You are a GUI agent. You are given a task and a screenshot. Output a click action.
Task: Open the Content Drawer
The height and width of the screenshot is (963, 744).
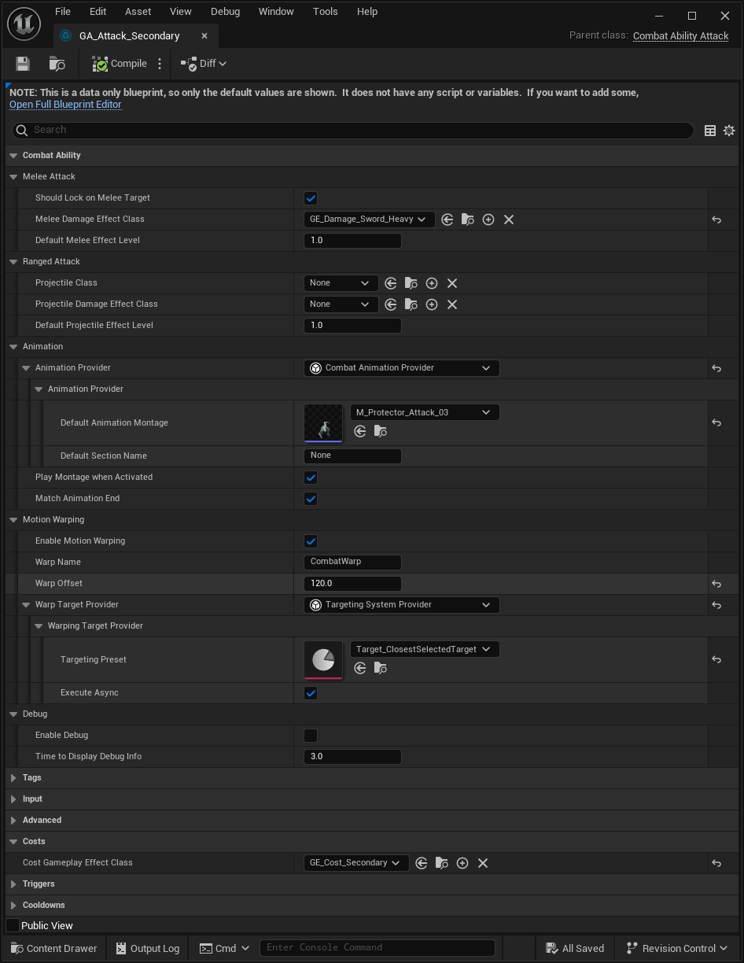click(53, 948)
